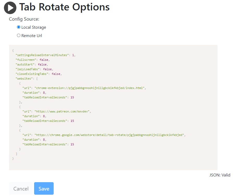Viewport: 236px width, 196px height.
Task: Click the closing square bracket of websites array
Action: tap(16, 154)
